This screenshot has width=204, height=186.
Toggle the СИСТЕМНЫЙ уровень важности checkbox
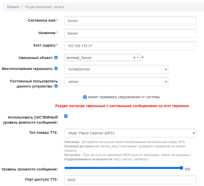click(66, 116)
